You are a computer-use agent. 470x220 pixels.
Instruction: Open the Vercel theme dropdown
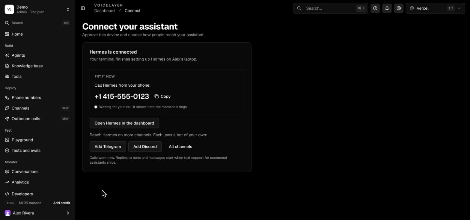[435, 8]
